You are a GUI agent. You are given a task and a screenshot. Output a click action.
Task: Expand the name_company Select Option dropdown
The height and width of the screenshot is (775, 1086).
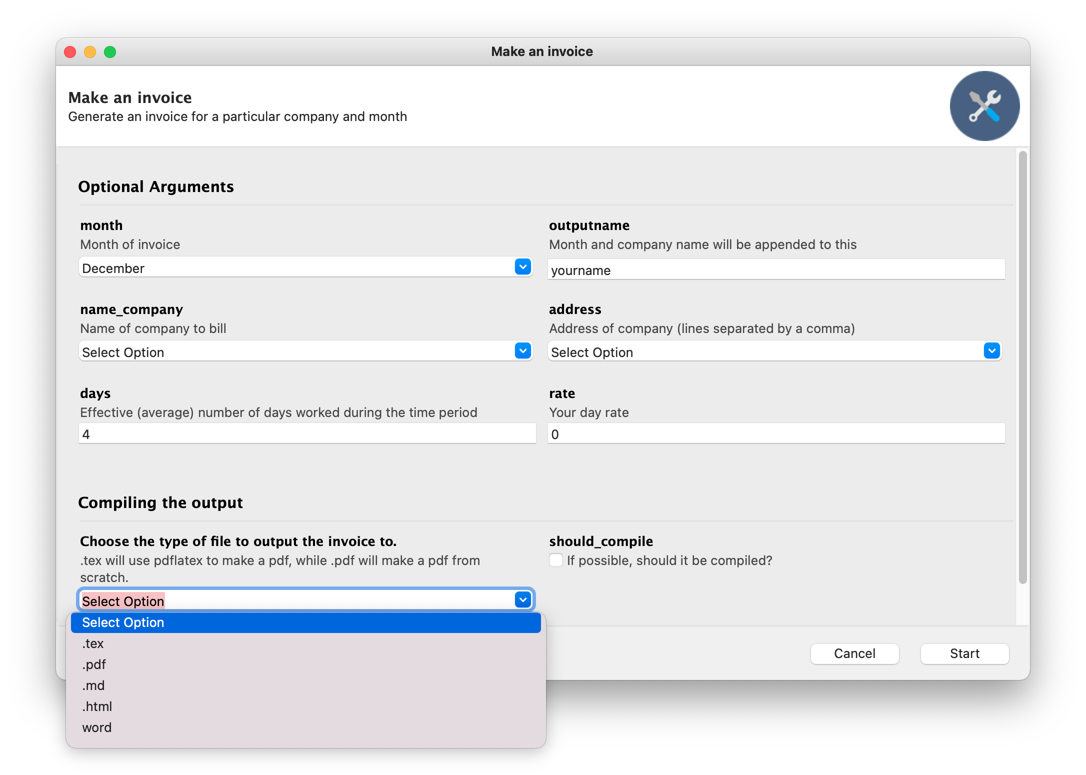pyautogui.click(x=305, y=352)
